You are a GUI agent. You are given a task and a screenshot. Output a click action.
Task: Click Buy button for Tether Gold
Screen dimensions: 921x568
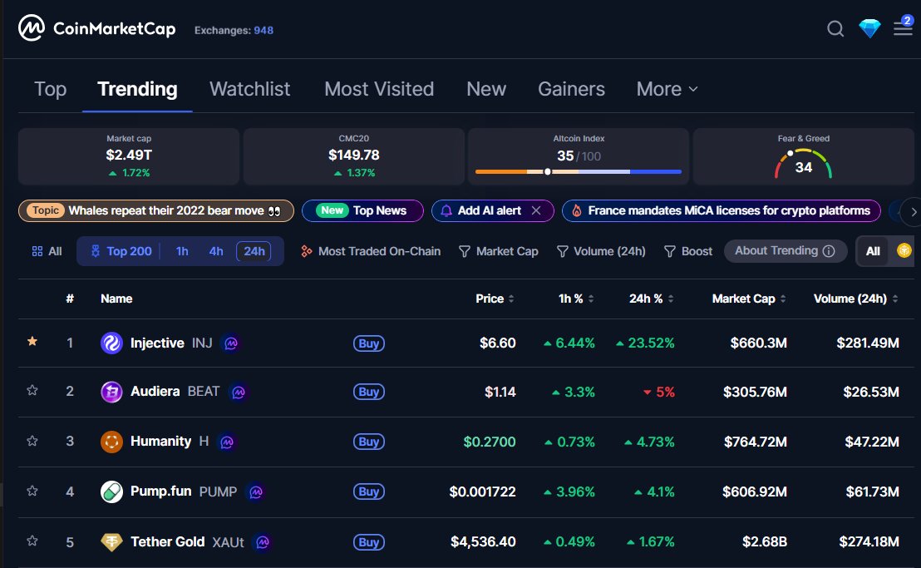pos(369,542)
